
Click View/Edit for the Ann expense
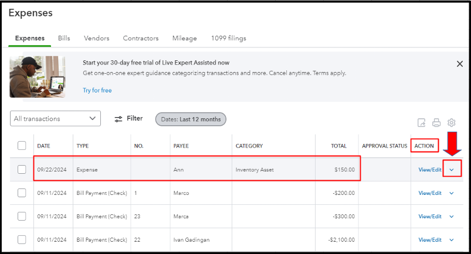click(430, 170)
